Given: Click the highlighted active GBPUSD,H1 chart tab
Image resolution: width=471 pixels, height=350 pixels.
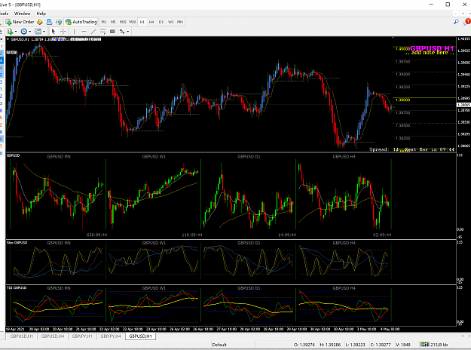Looking at the screenshot, I should [140, 336].
